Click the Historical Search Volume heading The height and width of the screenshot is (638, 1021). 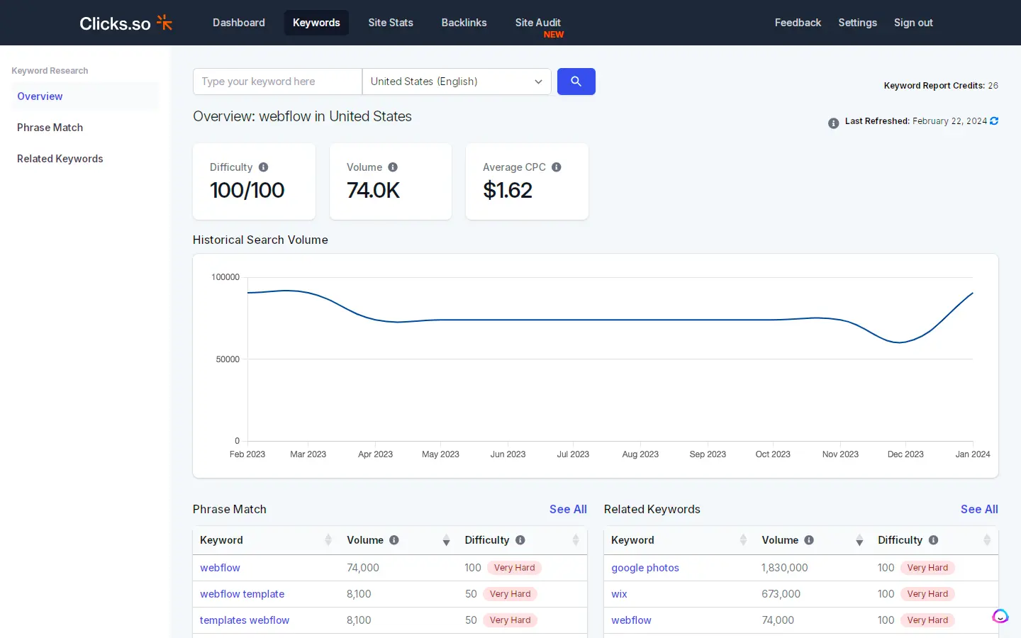pyautogui.click(x=260, y=240)
